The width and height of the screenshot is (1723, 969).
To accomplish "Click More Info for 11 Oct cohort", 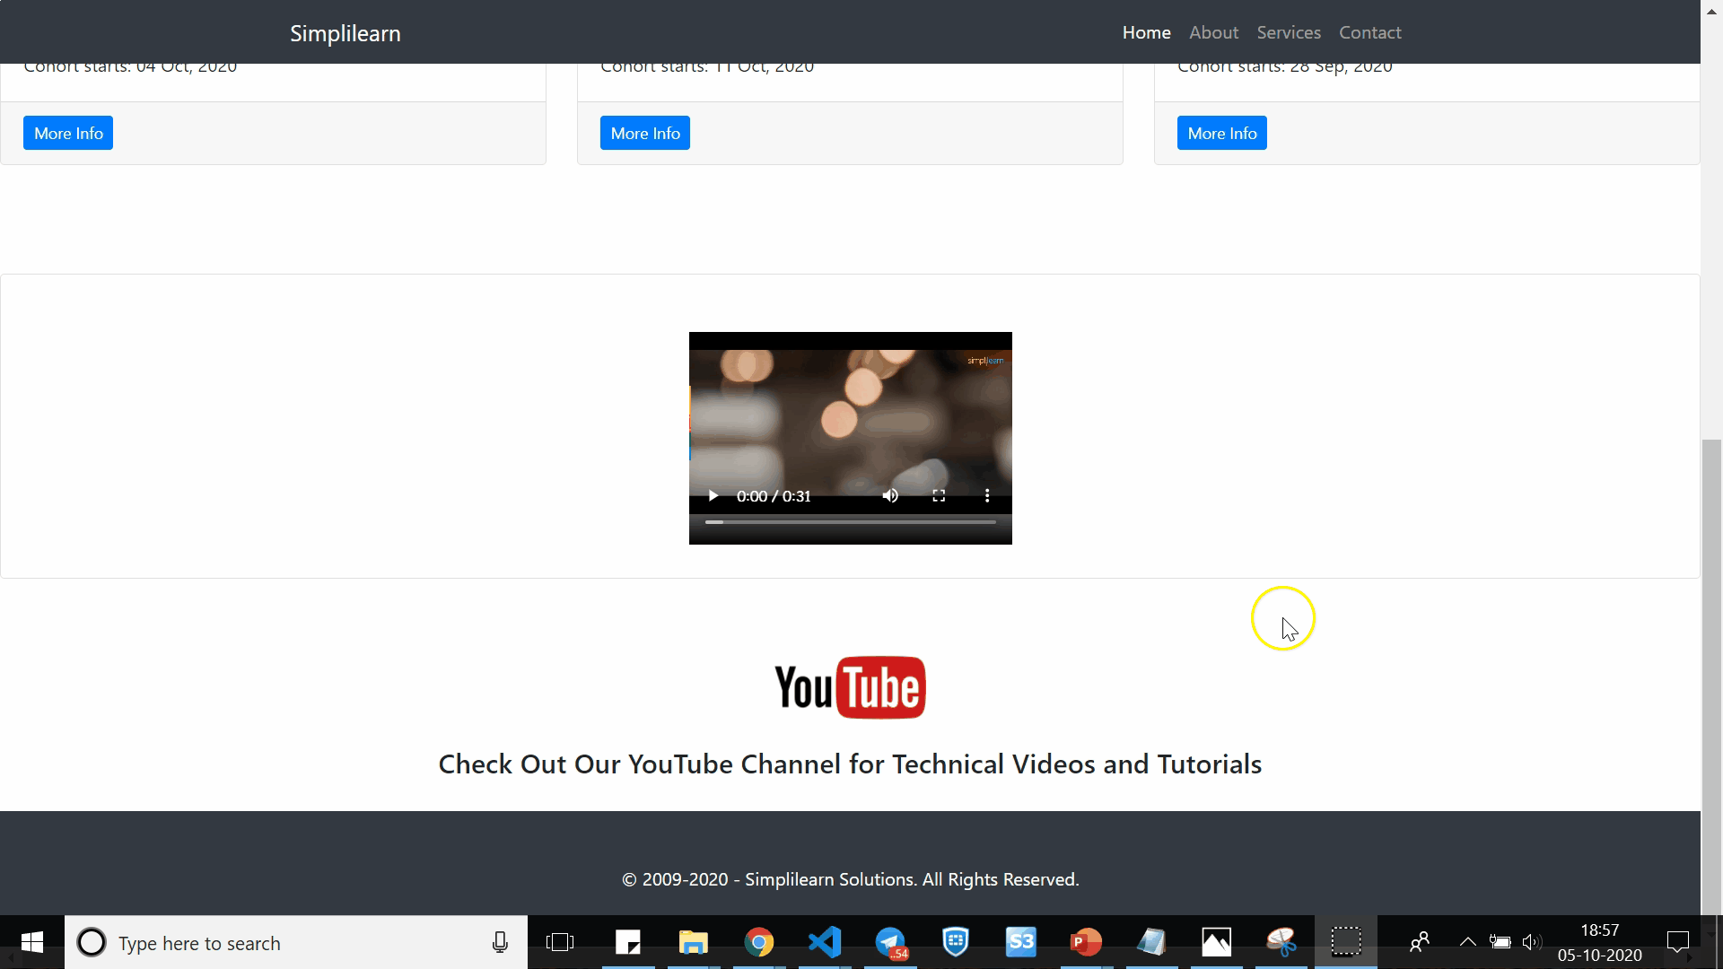I will pyautogui.click(x=645, y=133).
